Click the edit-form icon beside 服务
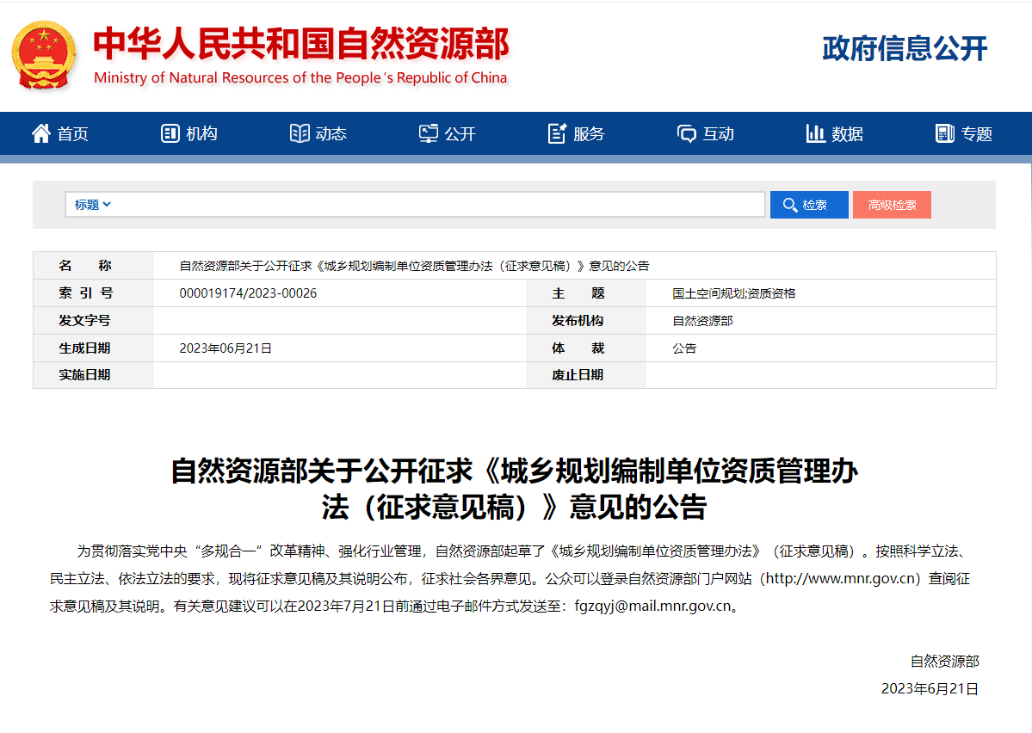 pyautogui.click(x=557, y=133)
